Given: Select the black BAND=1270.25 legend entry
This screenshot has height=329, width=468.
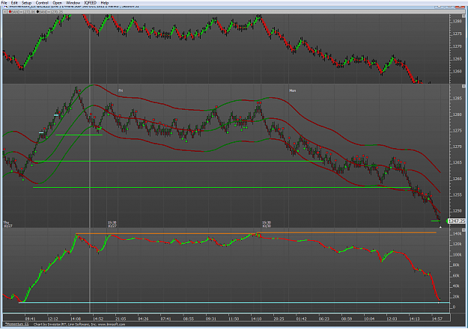Looking at the screenshot, I should pos(50,12).
